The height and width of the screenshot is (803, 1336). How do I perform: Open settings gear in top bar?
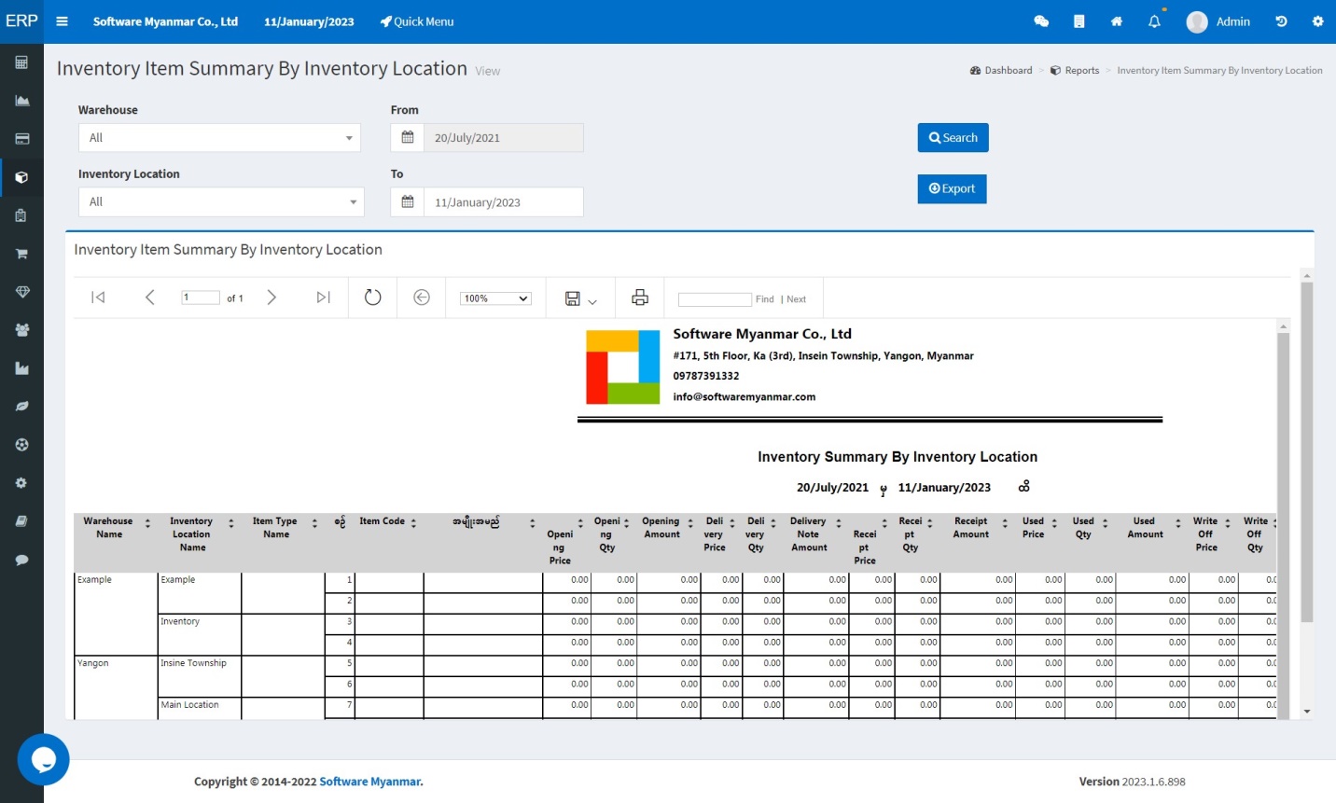(x=1317, y=21)
